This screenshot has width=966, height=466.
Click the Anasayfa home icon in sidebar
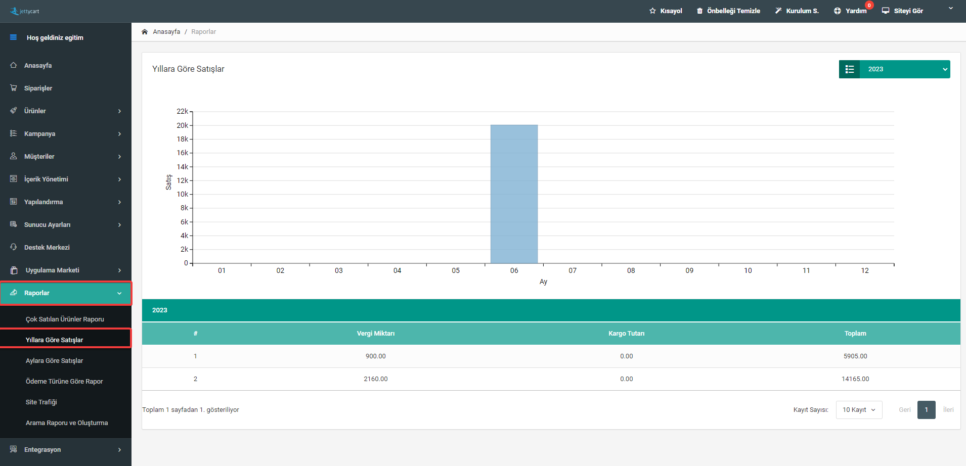[x=14, y=65]
